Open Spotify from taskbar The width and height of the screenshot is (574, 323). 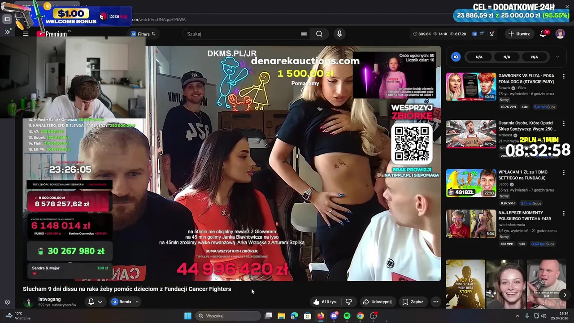point(347,316)
